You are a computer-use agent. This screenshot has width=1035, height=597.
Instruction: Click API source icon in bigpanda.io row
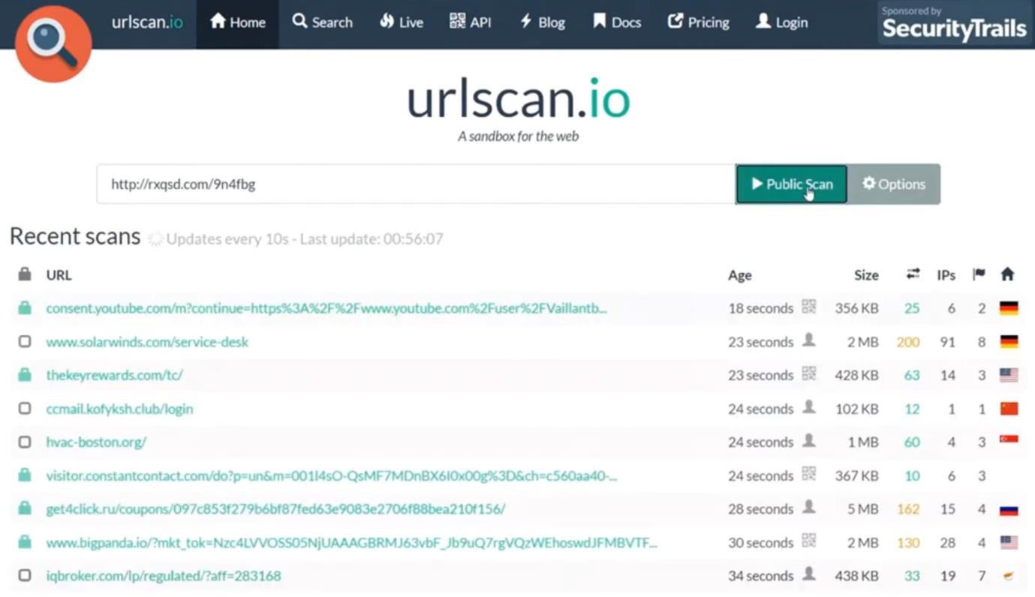[808, 541]
